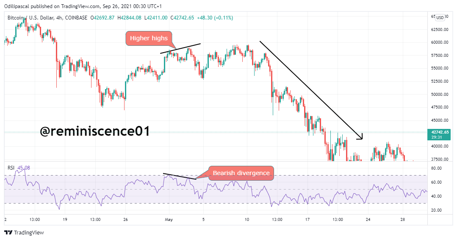The image size is (457, 240).
Task: Click the RSI value 45.08
Action: click(24, 168)
